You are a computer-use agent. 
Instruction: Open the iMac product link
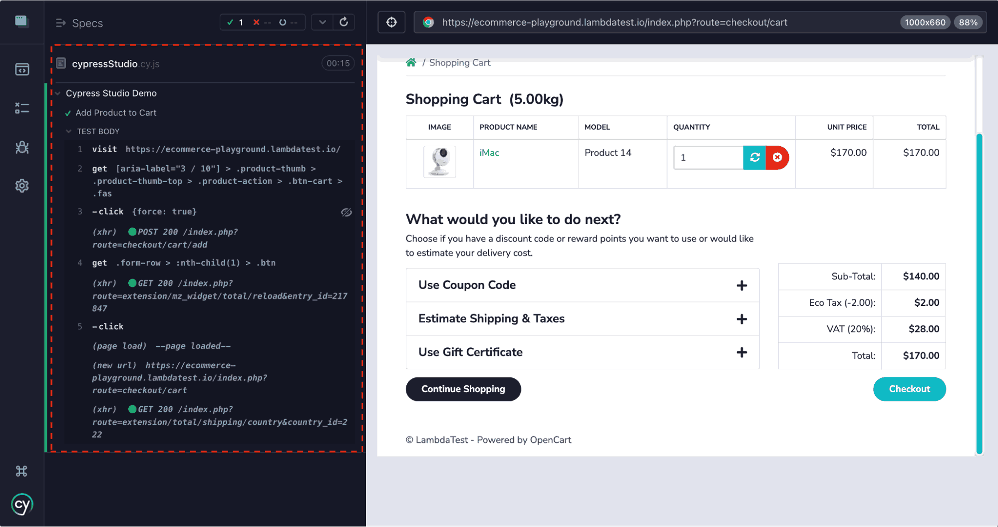489,153
